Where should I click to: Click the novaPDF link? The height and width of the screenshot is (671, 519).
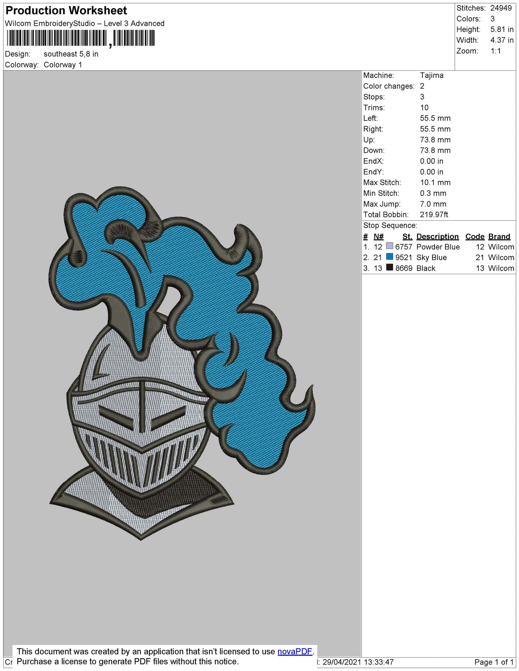(295, 651)
